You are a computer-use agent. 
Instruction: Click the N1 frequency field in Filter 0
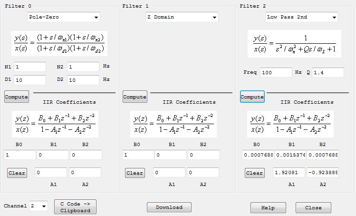[30, 67]
